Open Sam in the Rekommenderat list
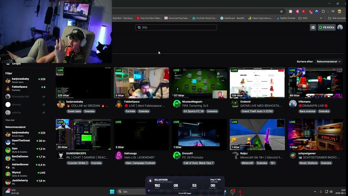Screen dimensions: 348x196 click(25, 150)
